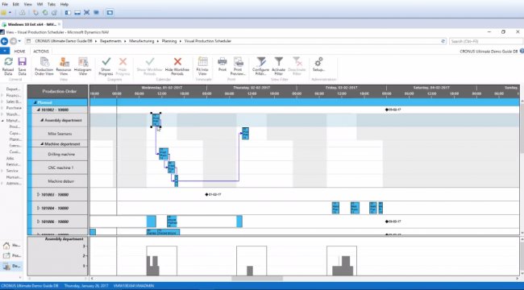This screenshot has width=524, height=290.
Task: Open Setup gears icon
Action: (x=318, y=61)
